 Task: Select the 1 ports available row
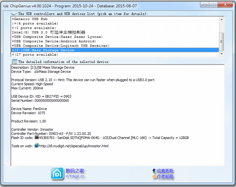pyautogui.click(x=115, y=28)
